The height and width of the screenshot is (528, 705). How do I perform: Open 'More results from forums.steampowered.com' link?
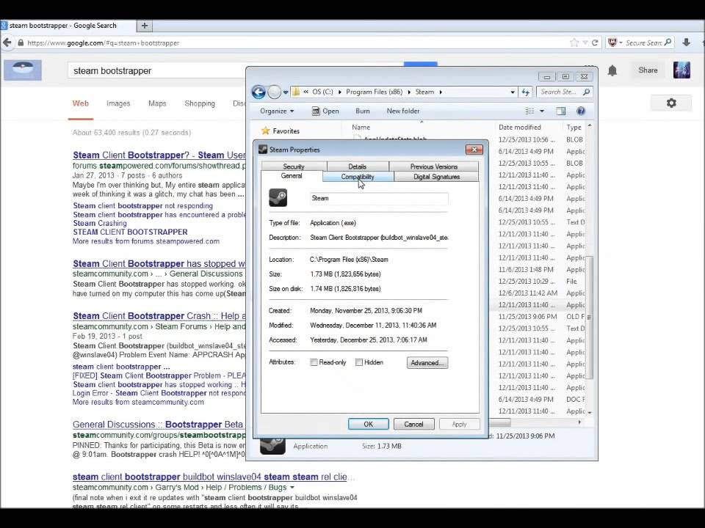(146, 241)
